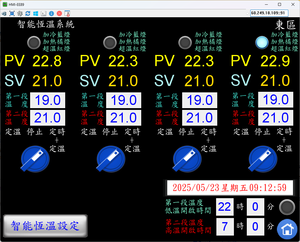This screenshot has height=242, width=300.
Task: Click the blue refresh screen icon
Action: tap(28, 13)
